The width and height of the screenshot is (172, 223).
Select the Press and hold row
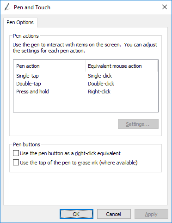86,92
